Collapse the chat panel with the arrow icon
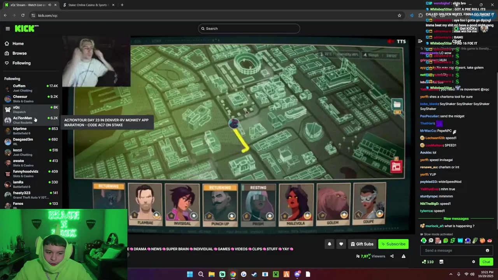The width and height of the screenshot is (498, 280). coord(420,41)
